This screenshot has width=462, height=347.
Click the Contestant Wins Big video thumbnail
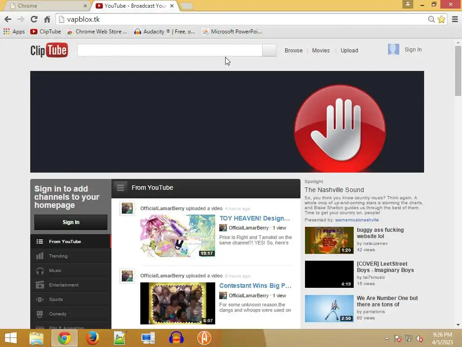pos(178,303)
